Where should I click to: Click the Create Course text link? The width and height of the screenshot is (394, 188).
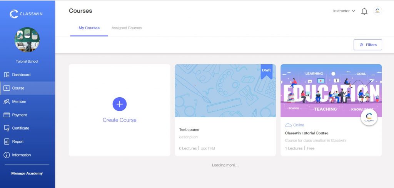click(x=119, y=120)
